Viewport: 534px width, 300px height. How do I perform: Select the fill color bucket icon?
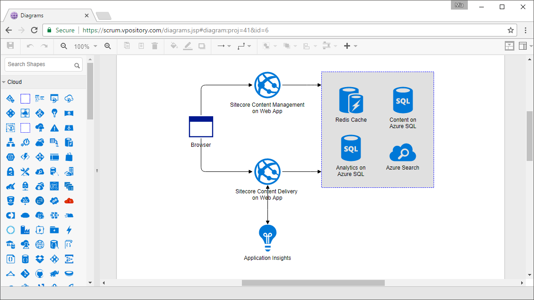pyautogui.click(x=174, y=46)
